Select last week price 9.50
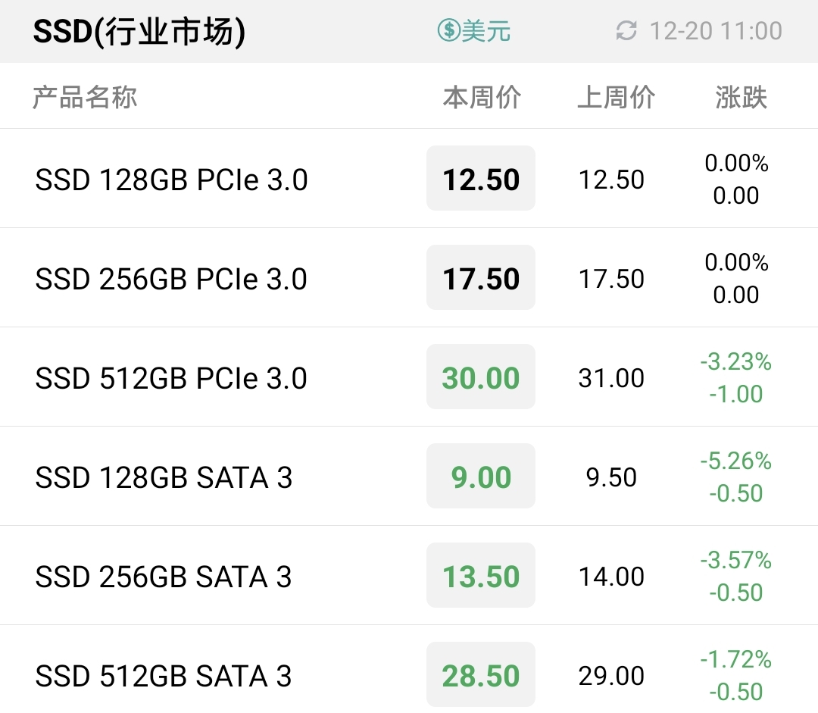The width and height of the screenshot is (818, 713). [x=611, y=477]
